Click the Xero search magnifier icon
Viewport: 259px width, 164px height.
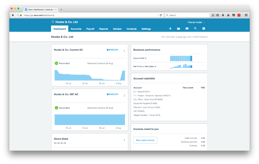tap(195, 28)
